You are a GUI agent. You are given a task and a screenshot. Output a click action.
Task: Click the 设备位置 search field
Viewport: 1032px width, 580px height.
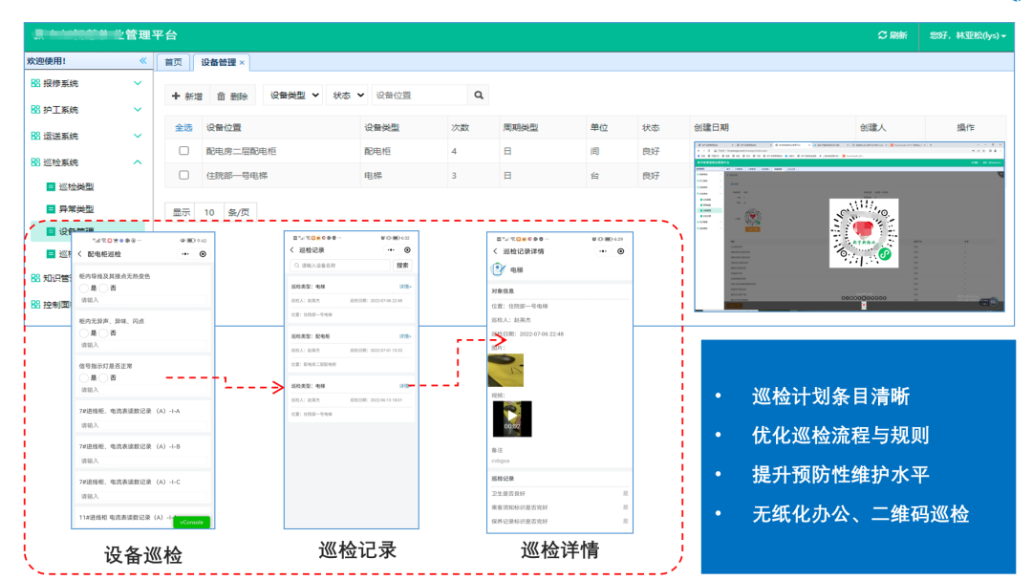[x=419, y=96]
